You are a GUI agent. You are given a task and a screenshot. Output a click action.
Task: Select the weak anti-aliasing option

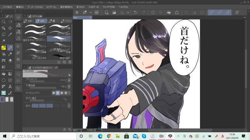[x=58, y=93]
